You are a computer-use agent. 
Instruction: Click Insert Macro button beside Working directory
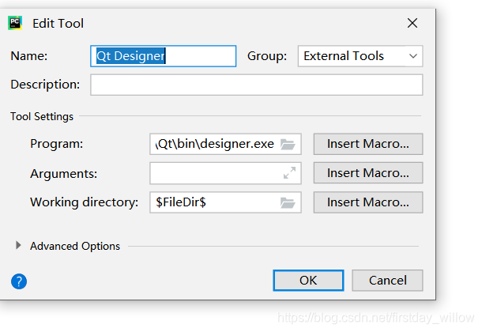(x=368, y=202)
